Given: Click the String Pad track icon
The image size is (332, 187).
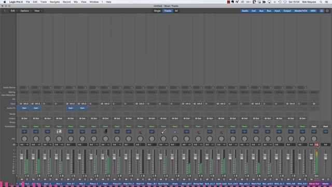Looking at the screenshot, I should pyautogui.click(x=198, y=131).
